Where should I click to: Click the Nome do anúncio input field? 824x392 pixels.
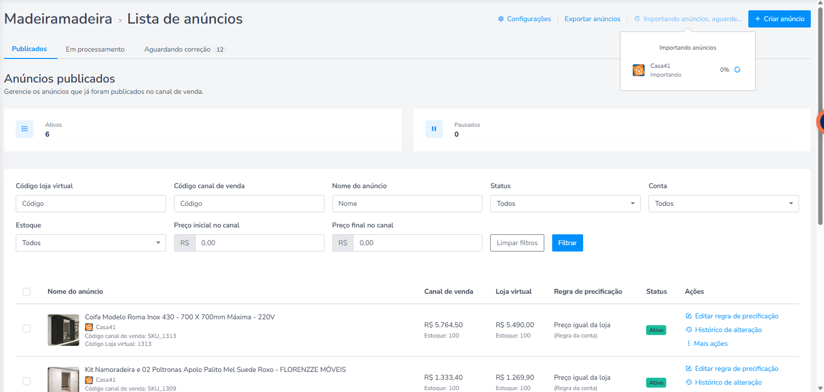[x=407, y=203]
